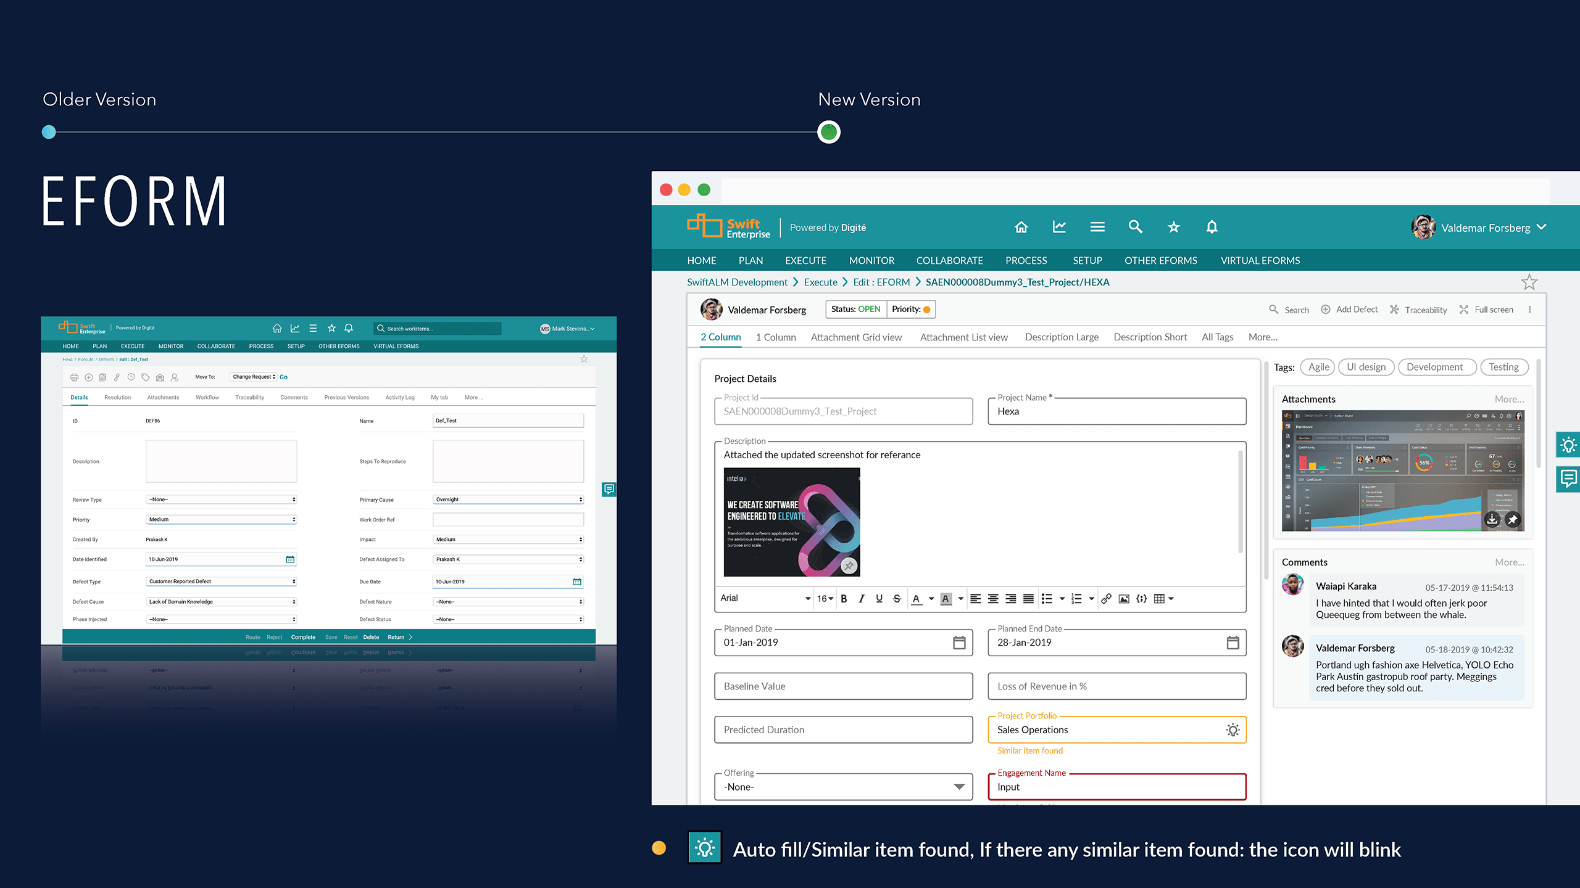Click the code snippet icon in the editor
Image resolution: width=1580 pixels, height=888 pixels.
(1141, 598)
